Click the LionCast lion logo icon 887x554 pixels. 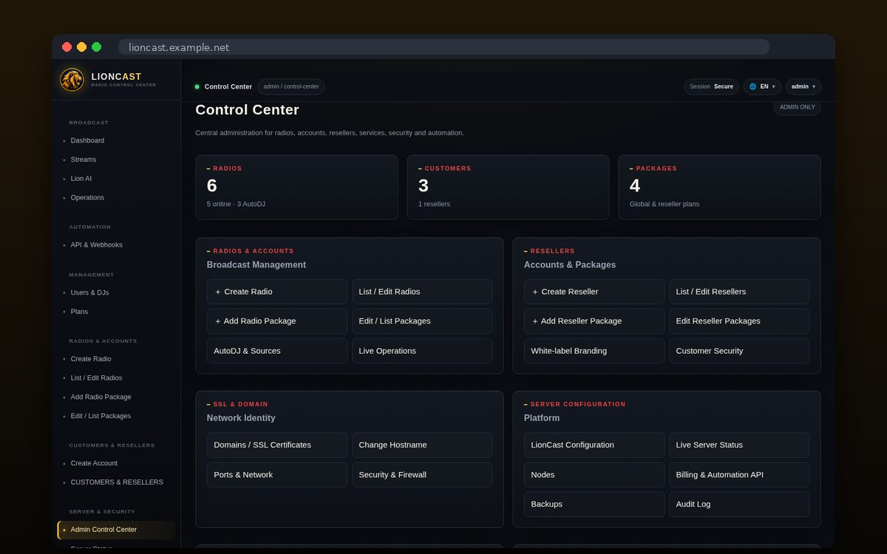72,79
